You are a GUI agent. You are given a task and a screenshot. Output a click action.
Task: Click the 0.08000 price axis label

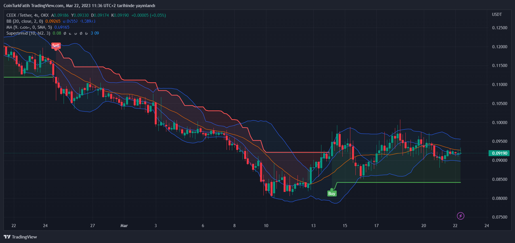click(500, 198)
